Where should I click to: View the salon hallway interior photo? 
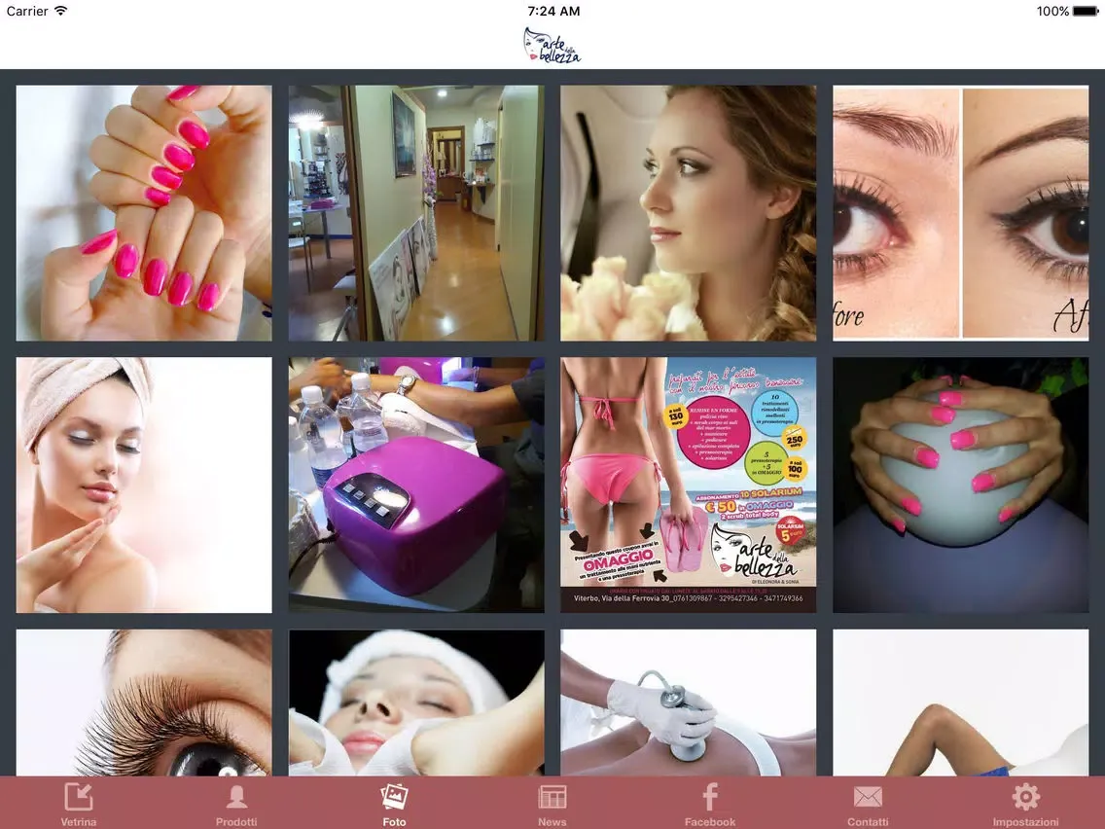(416, 213)
